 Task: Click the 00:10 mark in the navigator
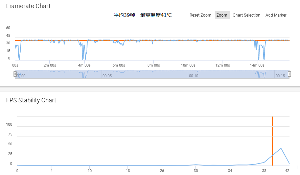(193, 76)
